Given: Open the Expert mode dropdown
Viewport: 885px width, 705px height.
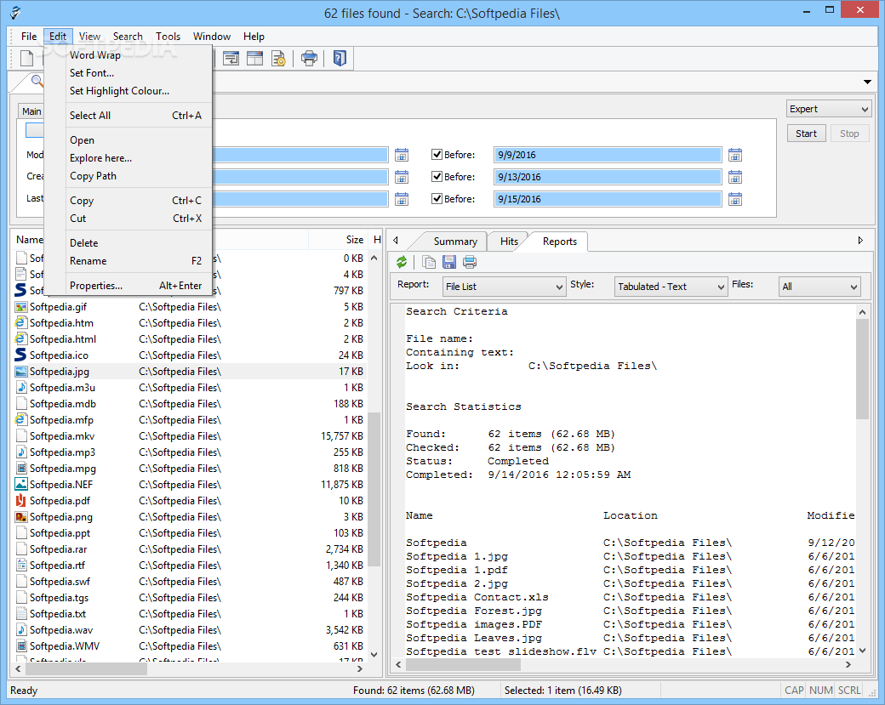Looking at the screenshot, I should tap(829, 109).
